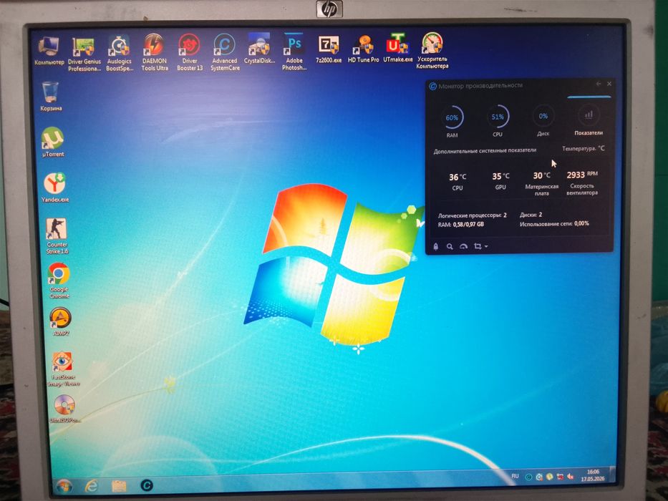Open the CrystalDisk shortcut
668x501 pixels.
point(259,49)
